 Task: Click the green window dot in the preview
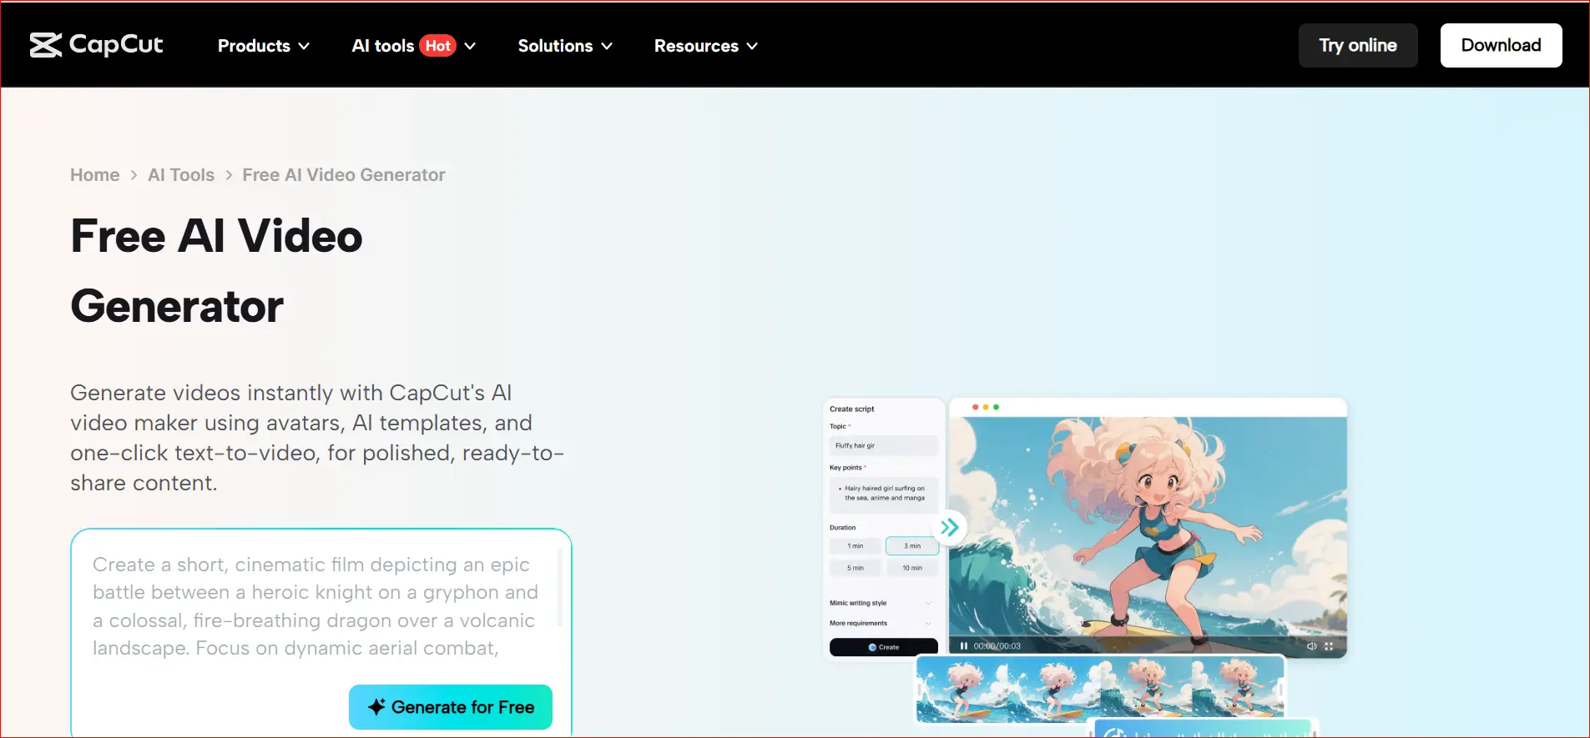pos(996,407)
